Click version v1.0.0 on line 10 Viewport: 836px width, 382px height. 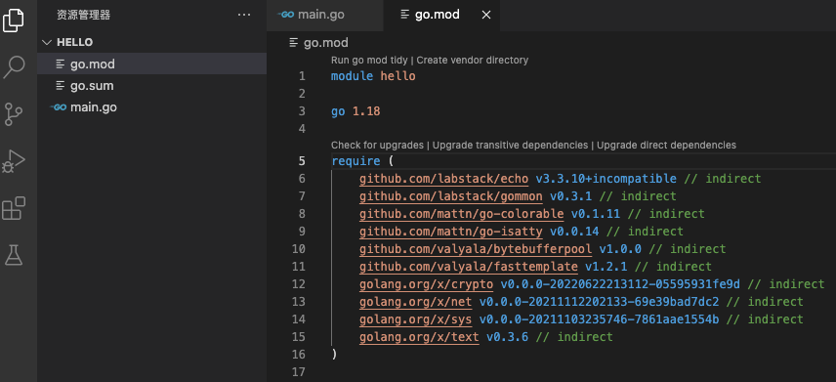[620, 249]
